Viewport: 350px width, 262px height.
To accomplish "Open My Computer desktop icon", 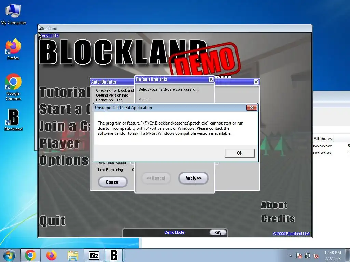I will point(13,14).
